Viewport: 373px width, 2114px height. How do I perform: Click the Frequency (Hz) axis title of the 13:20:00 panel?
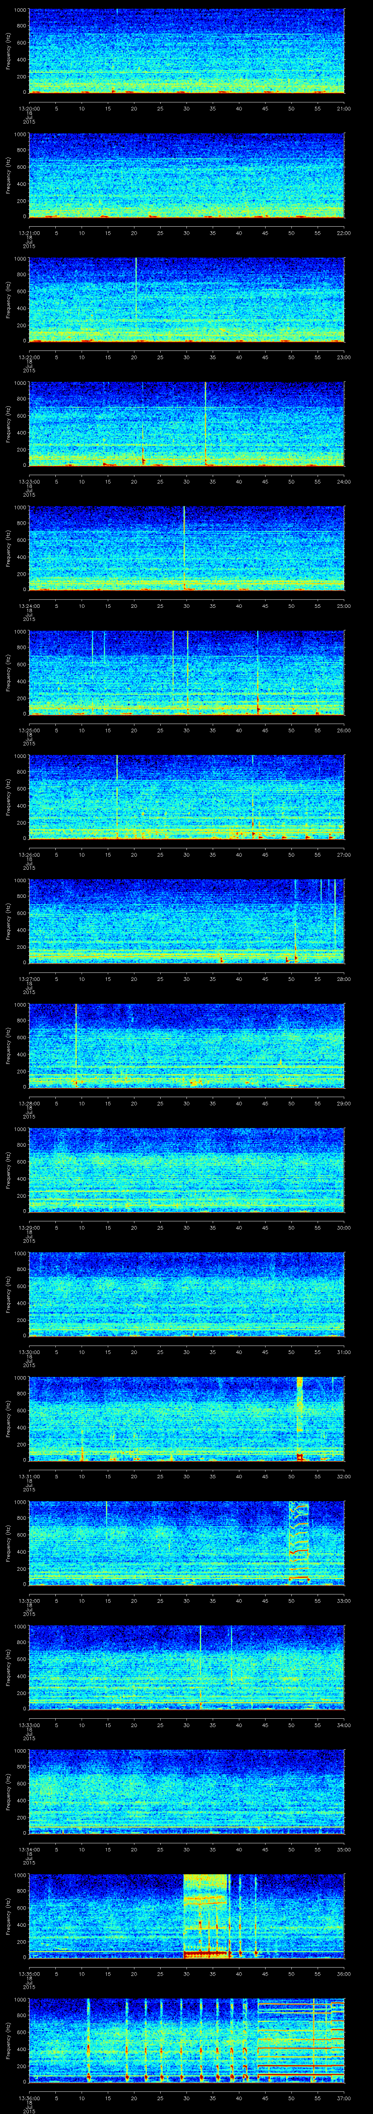coord(8,51)
